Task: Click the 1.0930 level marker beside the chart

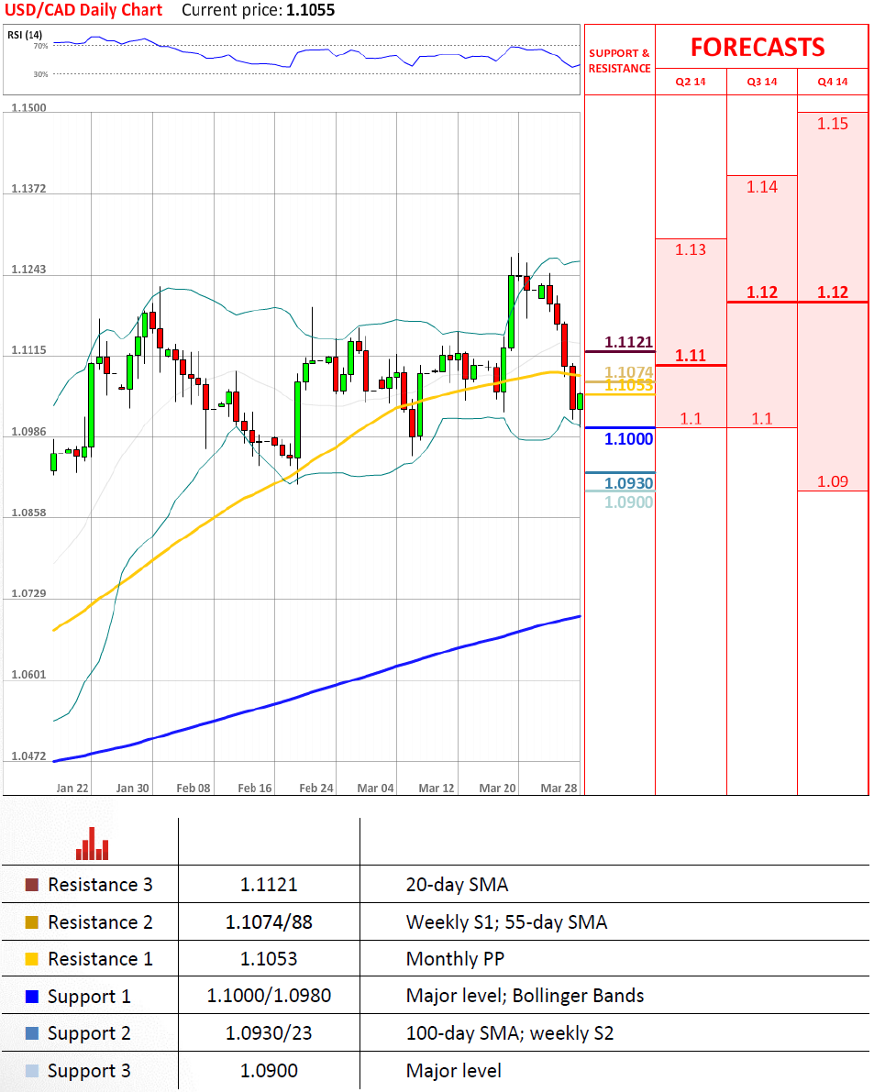Action: point(629,482)
